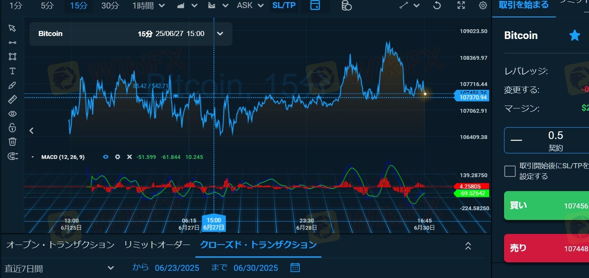The width and height of the screenshot is (589, 278).
Task: Click the area chart type icon
Action: 181,6
